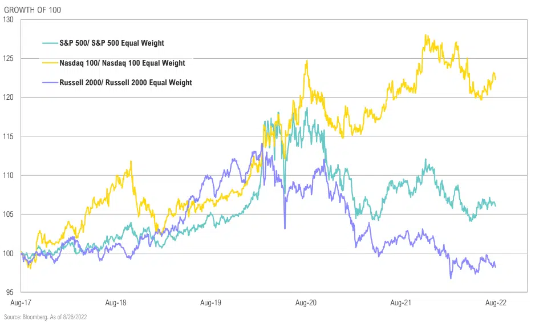The height and width of the screenshot is (323, 535).
Task: Select the 110 y-axis value
Action: point(8,175)
